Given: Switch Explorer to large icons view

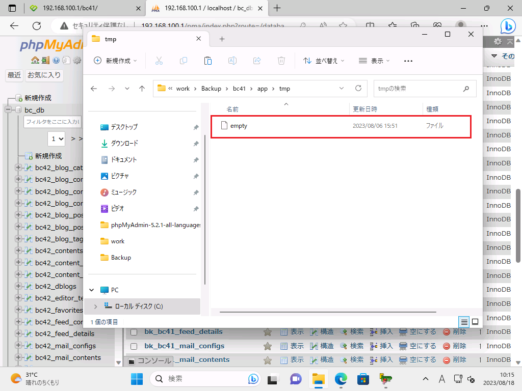Looking at the screenshot, I should [x=475, y=322].
